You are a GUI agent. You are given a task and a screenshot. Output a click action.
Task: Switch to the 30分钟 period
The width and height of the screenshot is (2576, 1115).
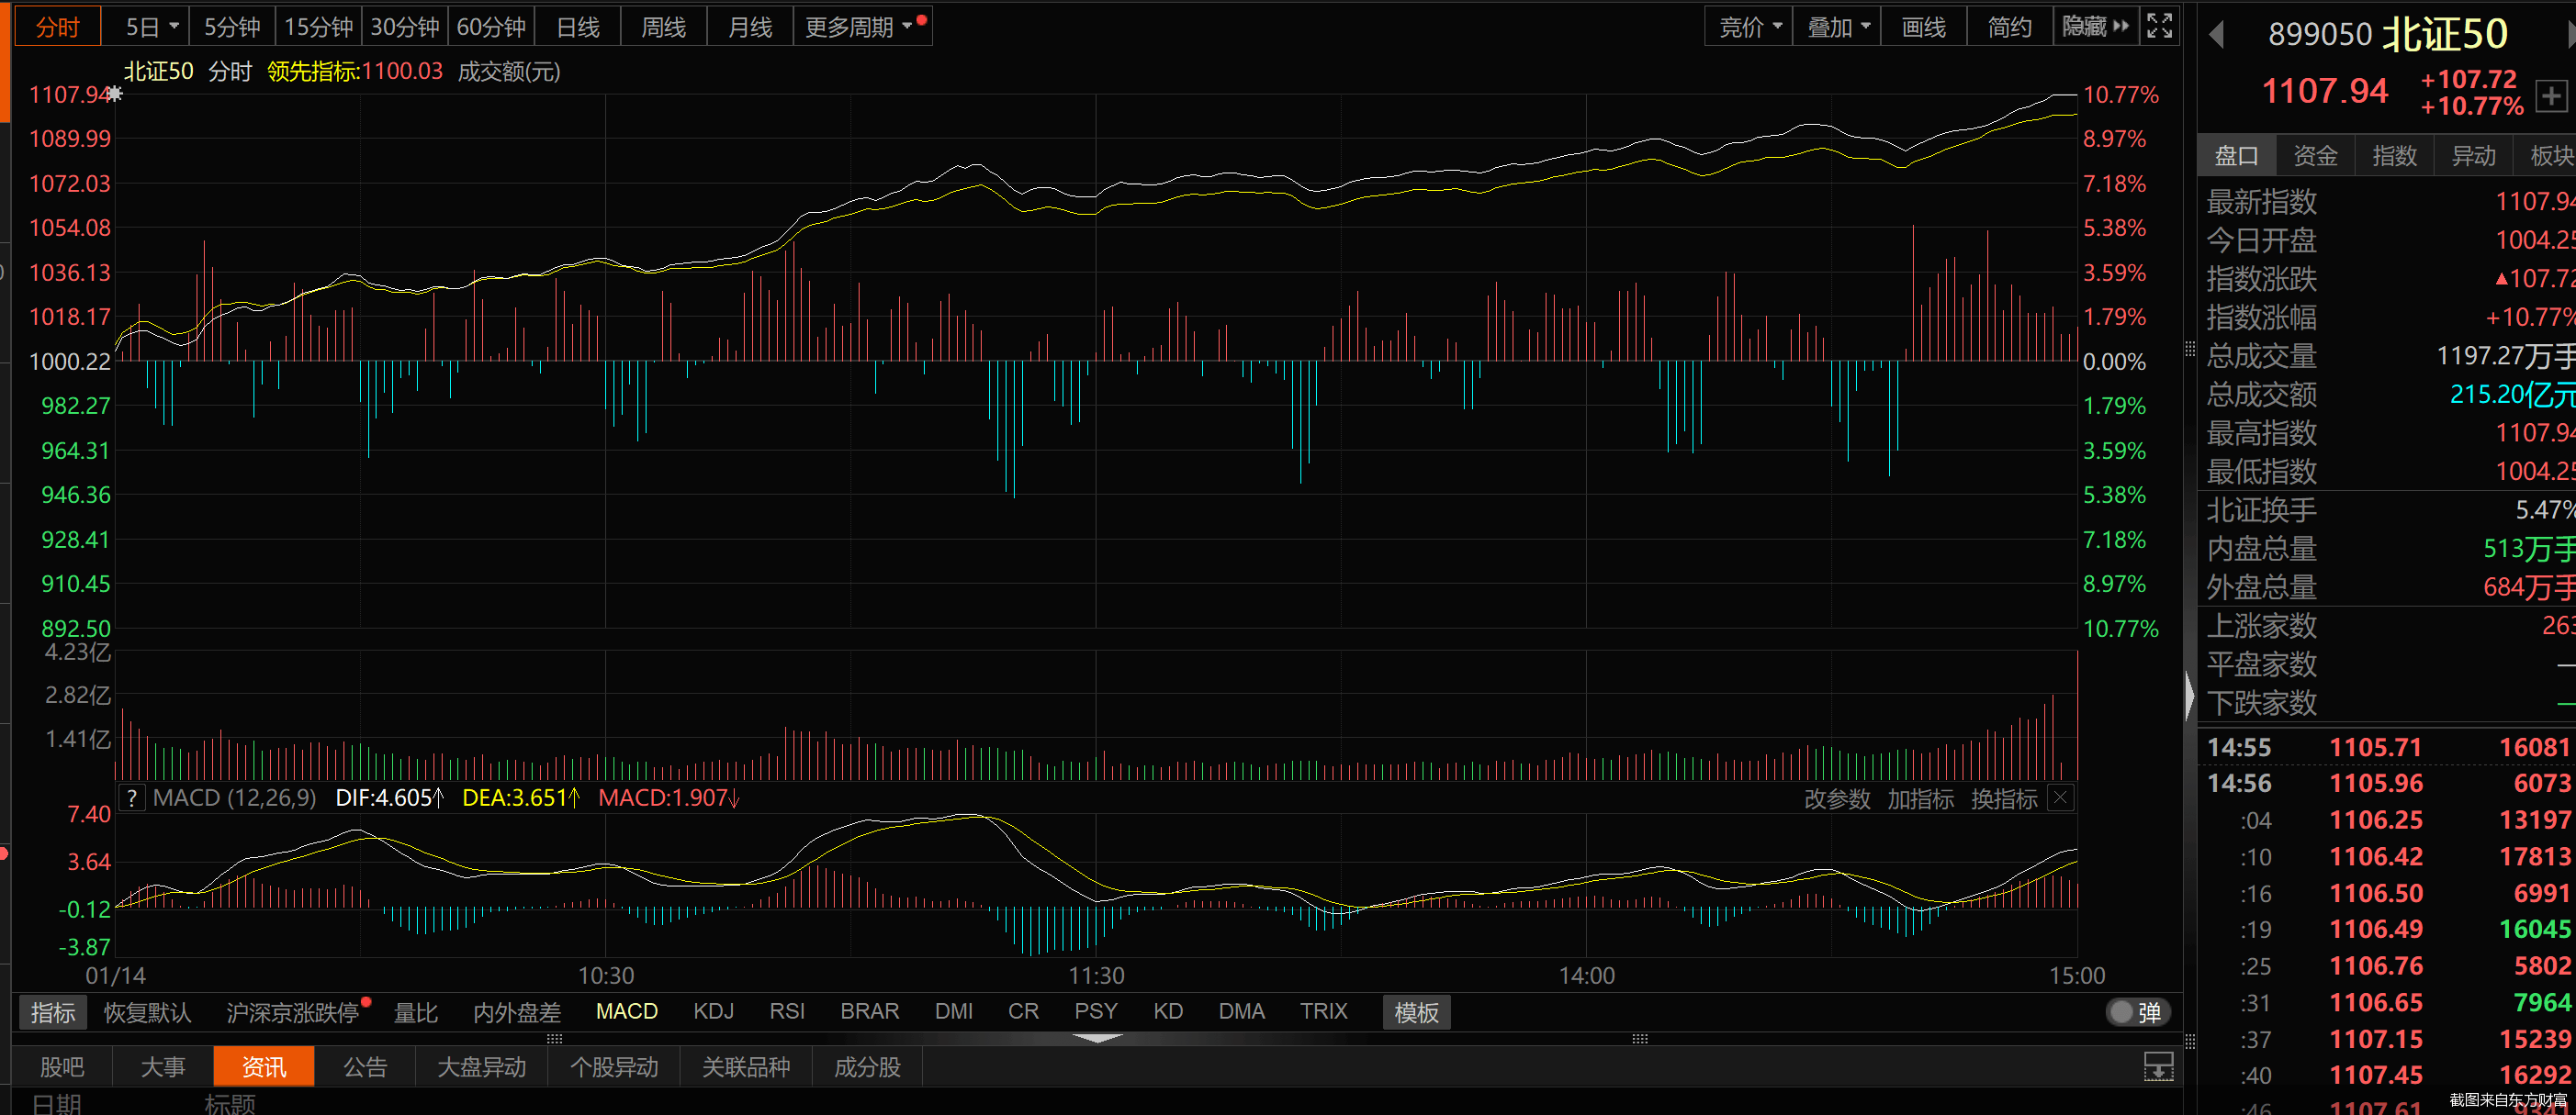[404, 27]
